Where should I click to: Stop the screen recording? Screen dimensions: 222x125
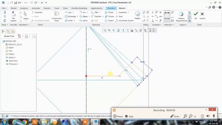129,116
